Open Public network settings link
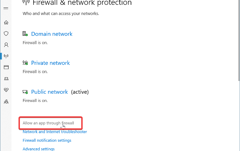This screenshot has width=240, height=151. click(49, 92)
